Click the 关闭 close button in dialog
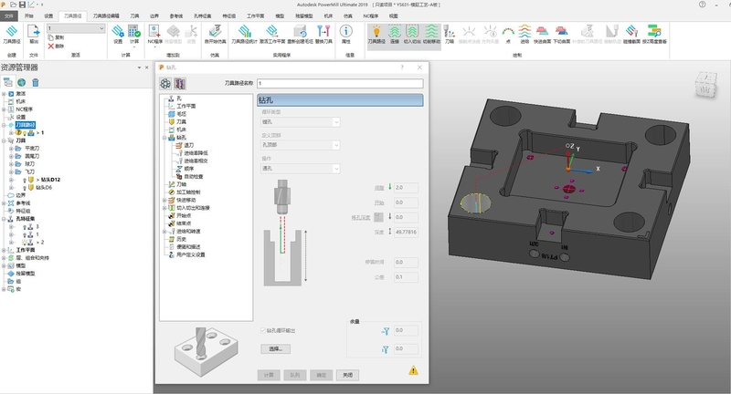This screenshot has height=394, width=731. pos(348,375)
